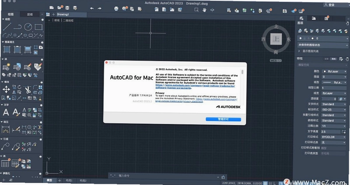Click the Undo arrow in toolbar
Image resolution: width=350 pixels, height=185 pixels.
[x=92, y=8]
